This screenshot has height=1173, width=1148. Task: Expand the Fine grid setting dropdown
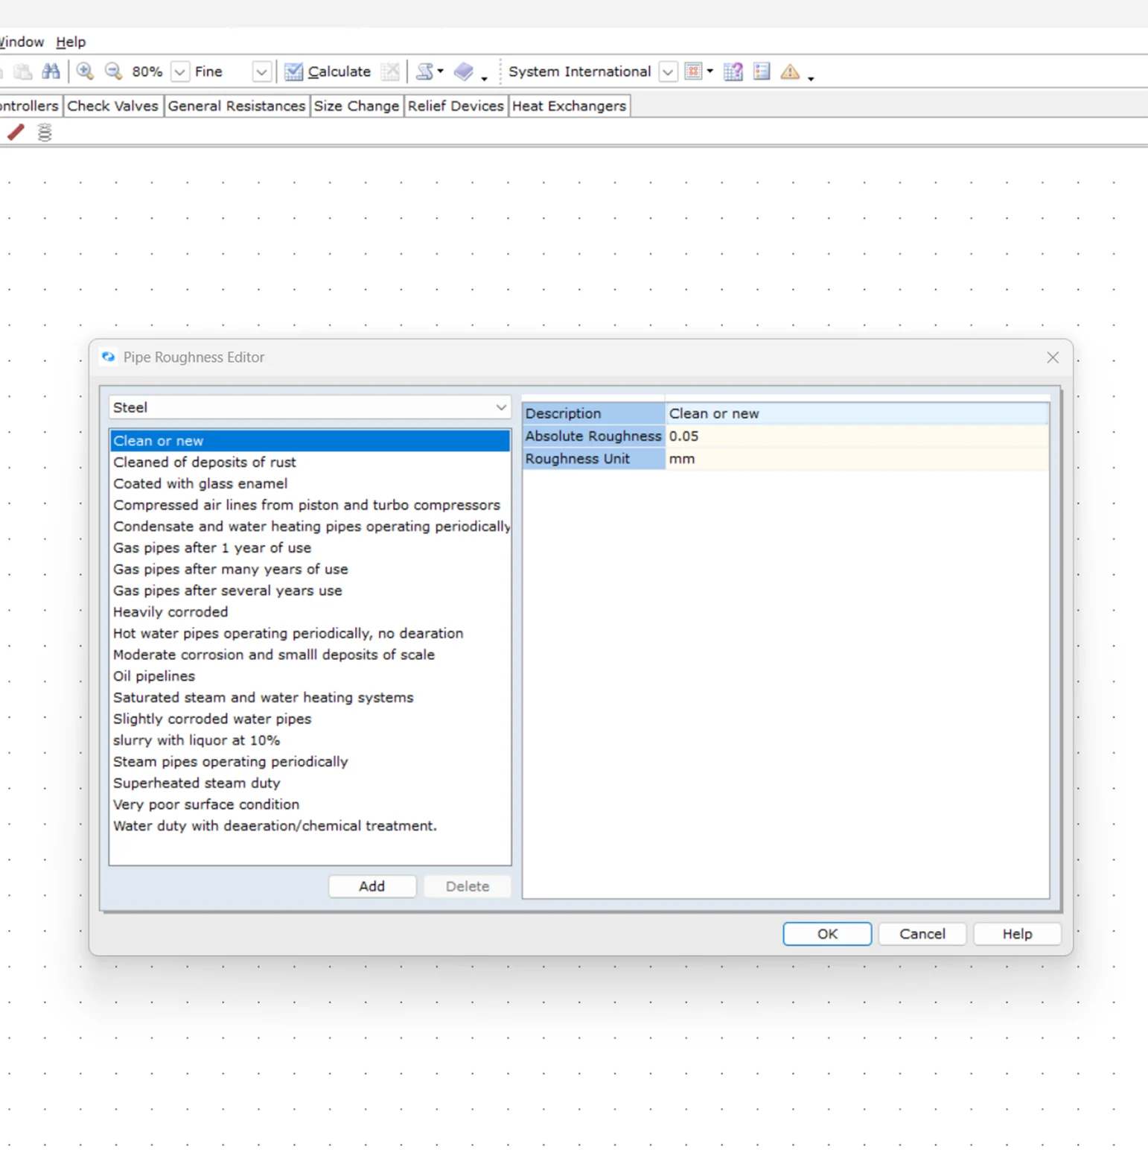261,71
